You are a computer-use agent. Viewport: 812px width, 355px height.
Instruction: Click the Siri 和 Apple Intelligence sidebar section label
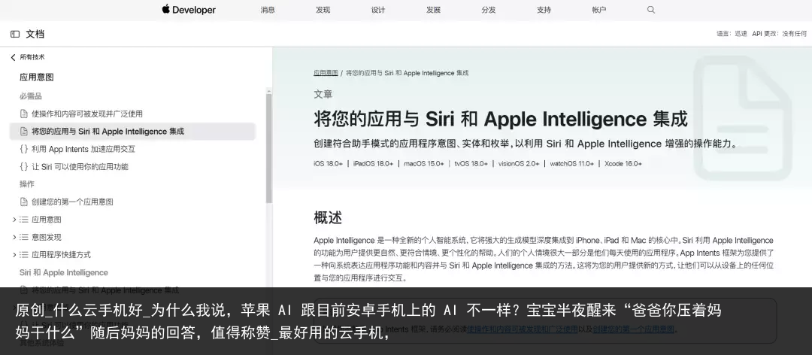64,272
